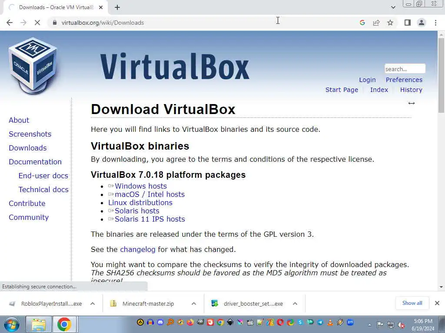Click the Solaris 11 IPS hosts link

click(x=150, y=219)
